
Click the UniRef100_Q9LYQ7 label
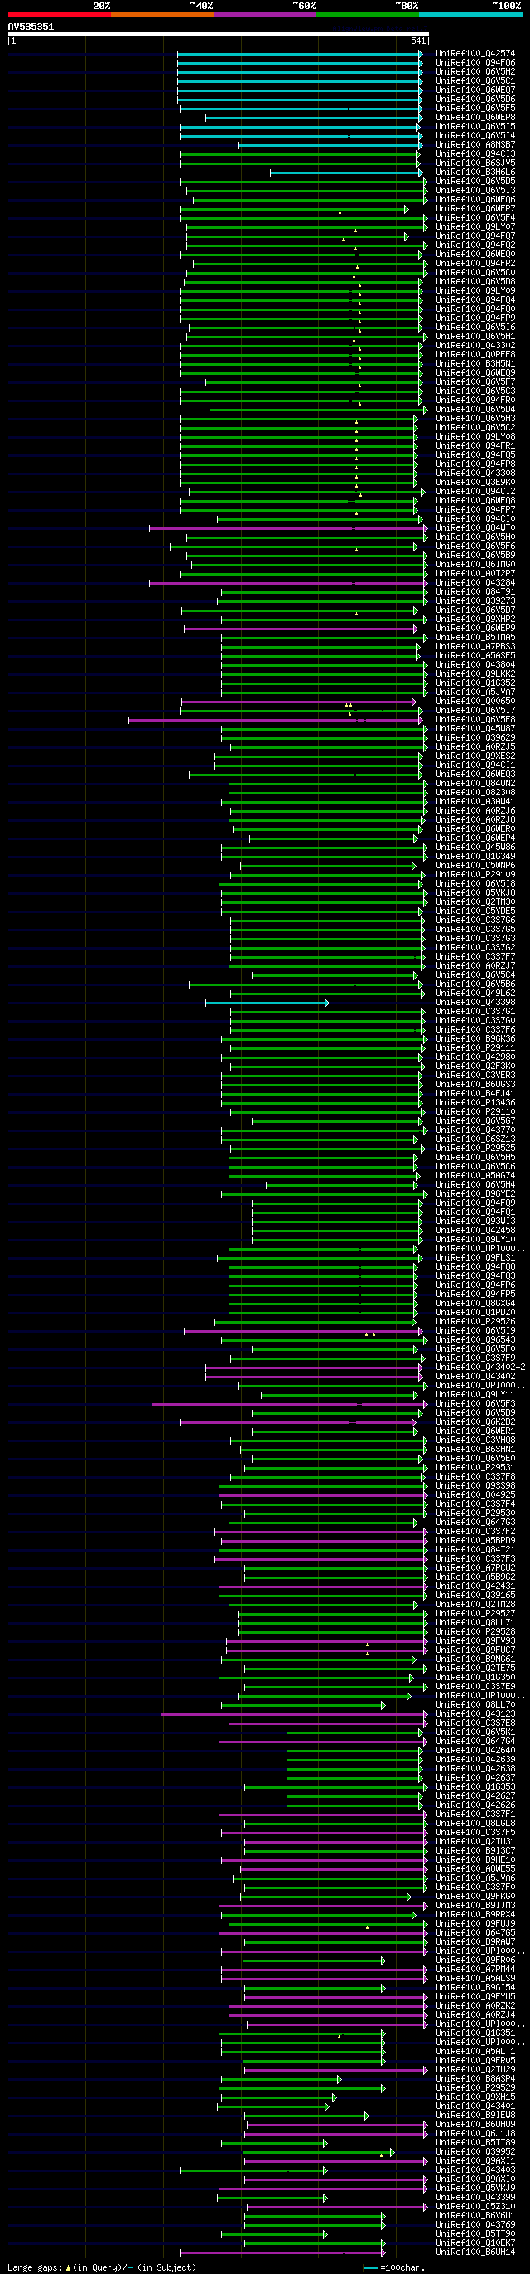pos(475,227)
